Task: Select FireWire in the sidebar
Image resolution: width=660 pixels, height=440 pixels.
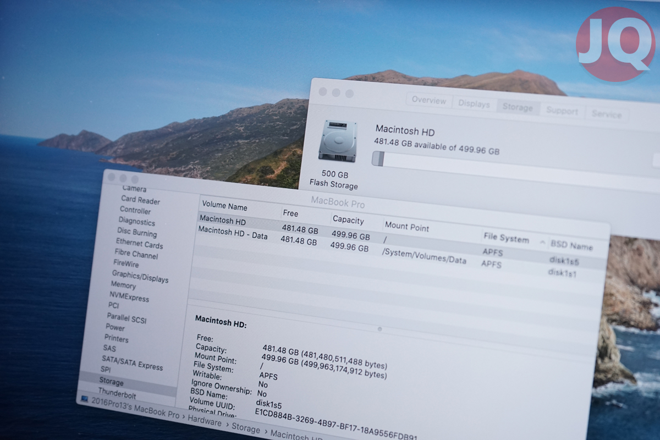Action: click(x=126, y=264)
